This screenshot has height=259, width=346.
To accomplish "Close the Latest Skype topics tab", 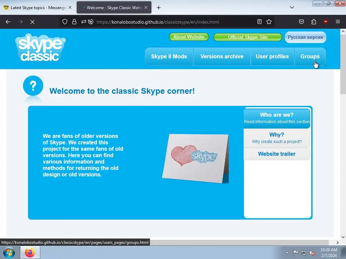I will click(70, 7).
